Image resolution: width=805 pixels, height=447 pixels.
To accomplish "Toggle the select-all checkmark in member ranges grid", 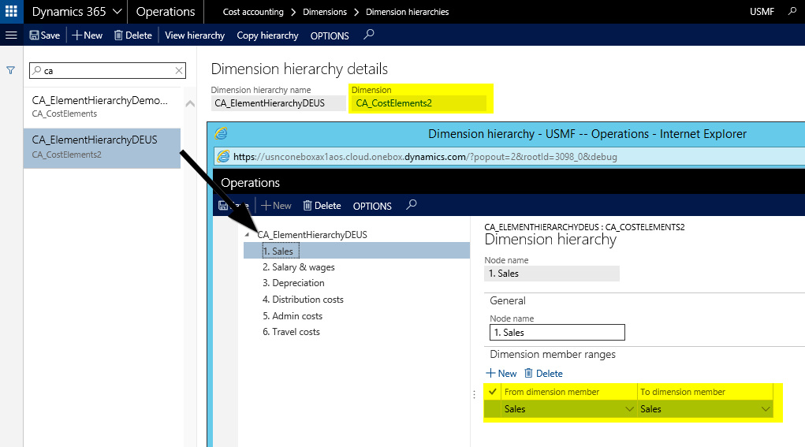I will click(493, 392).
